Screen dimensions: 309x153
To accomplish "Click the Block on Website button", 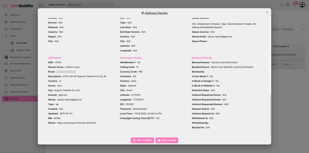I will coord(142,140).
